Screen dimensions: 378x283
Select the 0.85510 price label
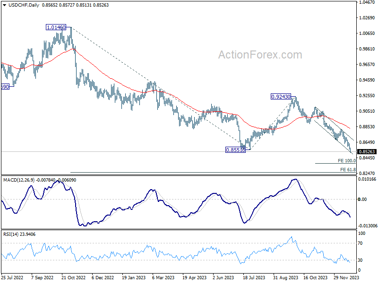point(235,150)
